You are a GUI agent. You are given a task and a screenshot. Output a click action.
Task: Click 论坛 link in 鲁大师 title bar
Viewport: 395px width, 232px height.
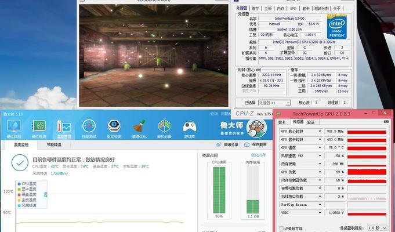(x=214, y=114)
